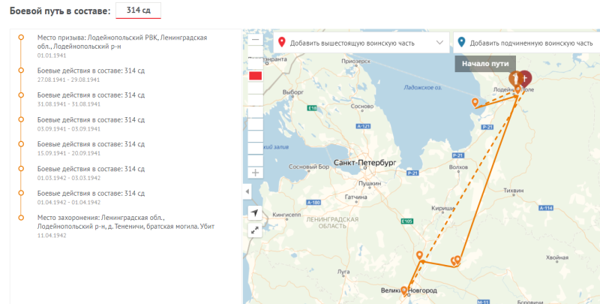Click orange pin at Velikiy Novgorod
600x304 pixels.
(404, 290)
